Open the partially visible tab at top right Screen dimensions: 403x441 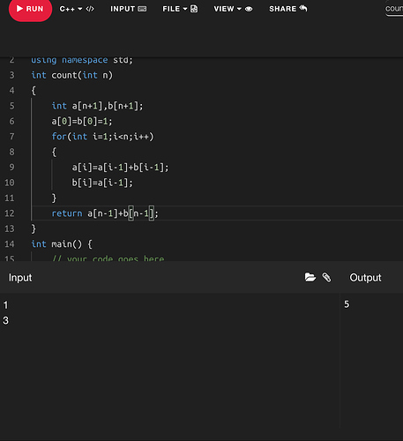(394, 9)
